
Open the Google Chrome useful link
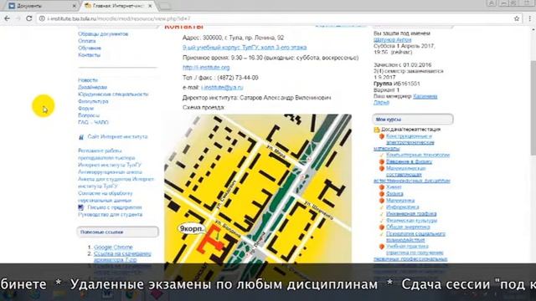click(x=113, y=247)
